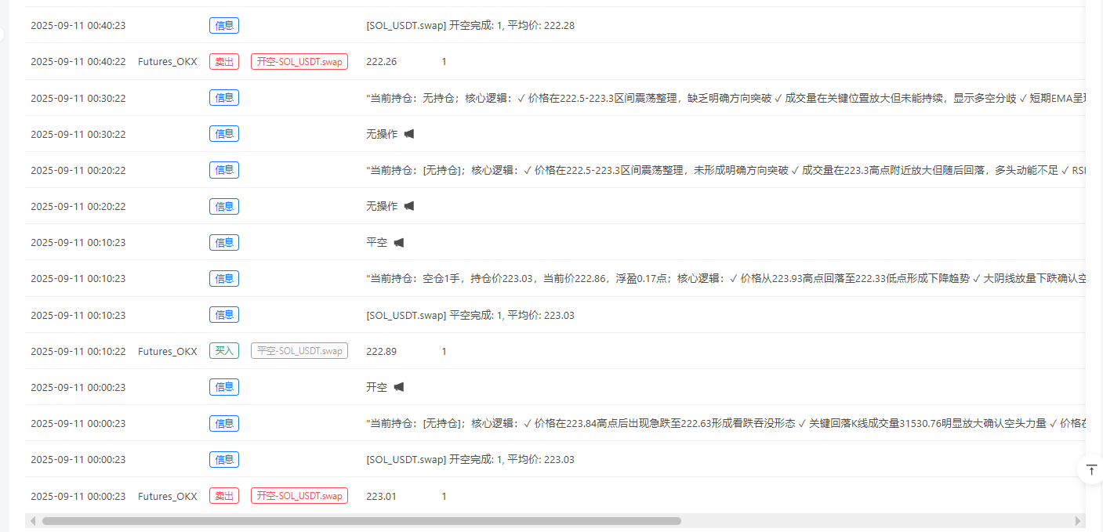The image size is (1103, 532).
Task: Select the price text 222.26 in the sell row
Action: (x=383, y=61)
